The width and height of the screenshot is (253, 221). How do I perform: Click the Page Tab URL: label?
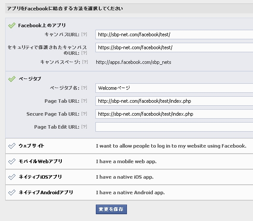point(62,101)
